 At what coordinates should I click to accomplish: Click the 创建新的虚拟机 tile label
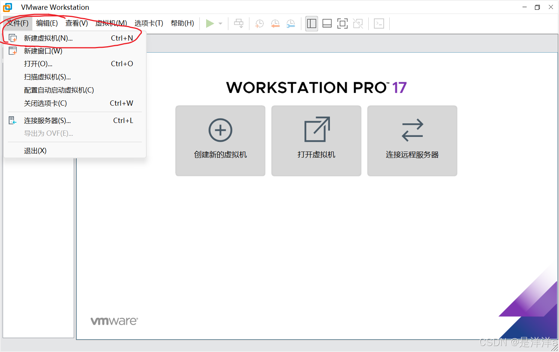point(220,155)
